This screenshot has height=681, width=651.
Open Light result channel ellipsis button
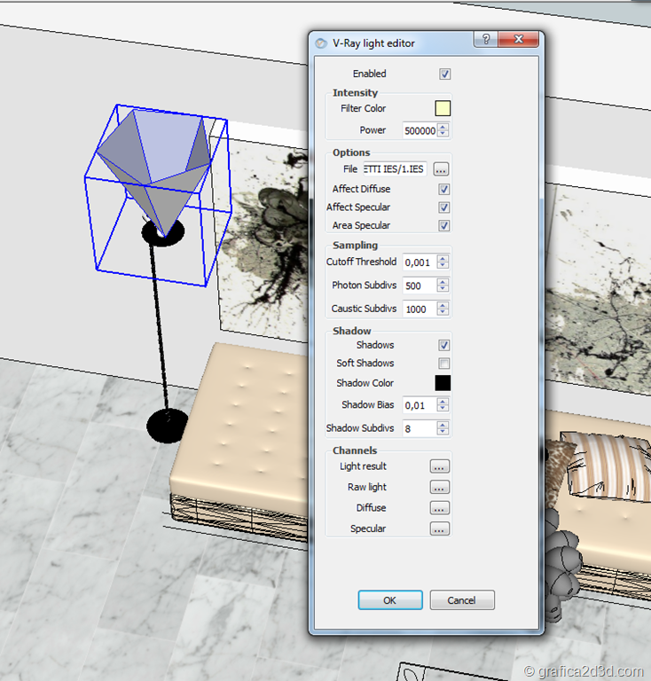440,466
